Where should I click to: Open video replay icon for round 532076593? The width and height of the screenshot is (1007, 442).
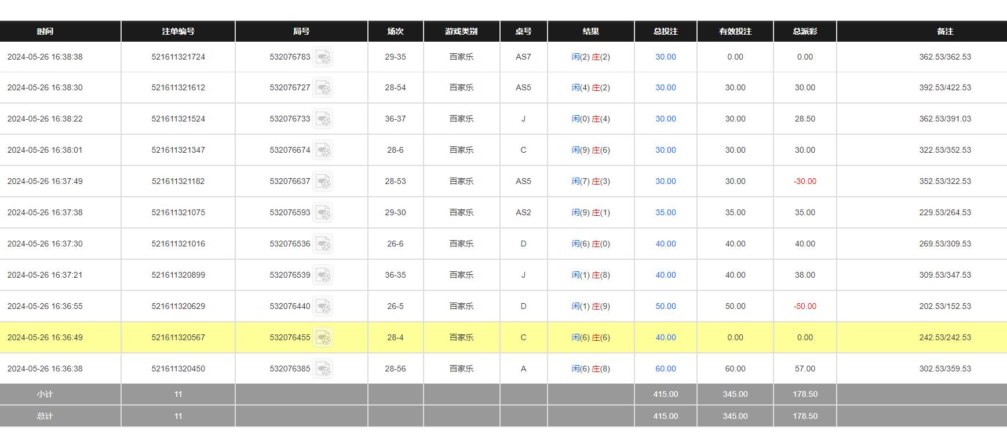click(323, 212)
